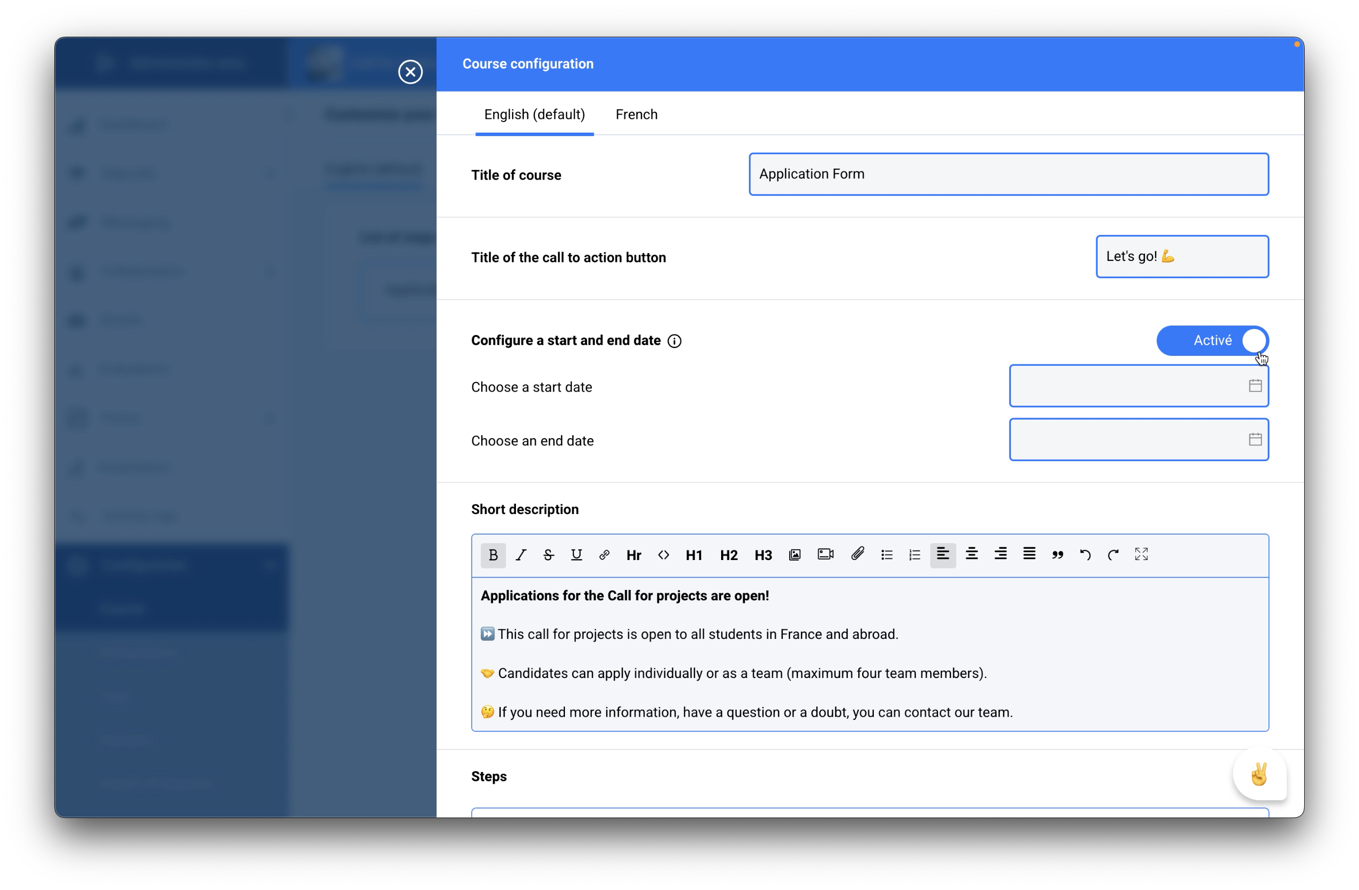Switch to the English (default) tab
Viewport: 1359px width, 890px height.
tap(535, 114)
